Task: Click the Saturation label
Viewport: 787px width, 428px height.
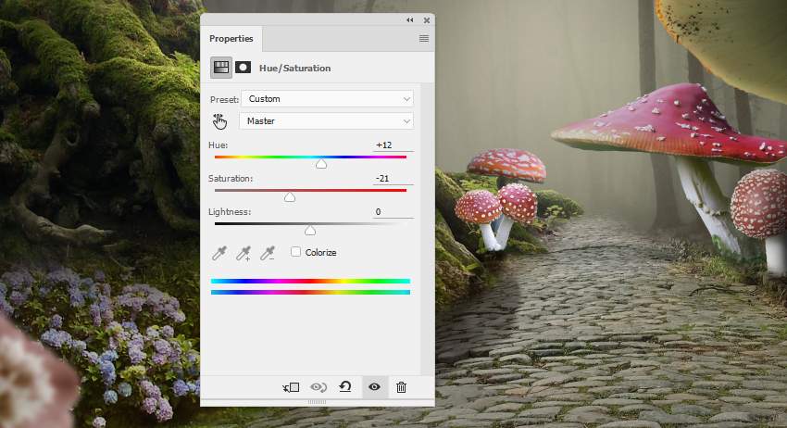Action: pyautogui.click(x=231, y=178)
